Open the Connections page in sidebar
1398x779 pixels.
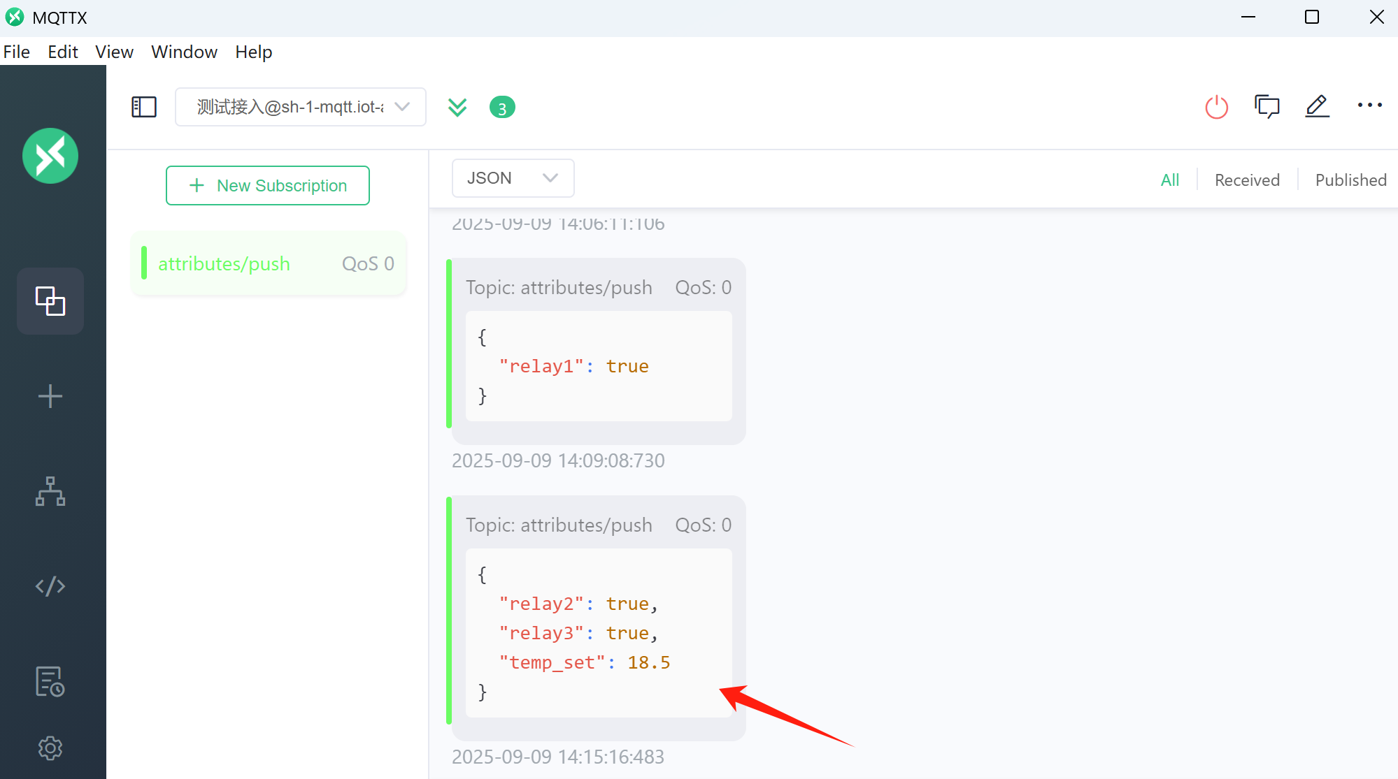(x=50, y=301)
